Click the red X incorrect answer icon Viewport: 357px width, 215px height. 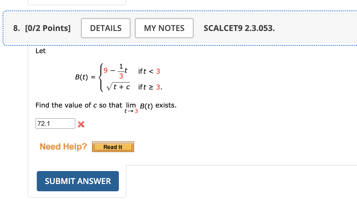[81, 124]
